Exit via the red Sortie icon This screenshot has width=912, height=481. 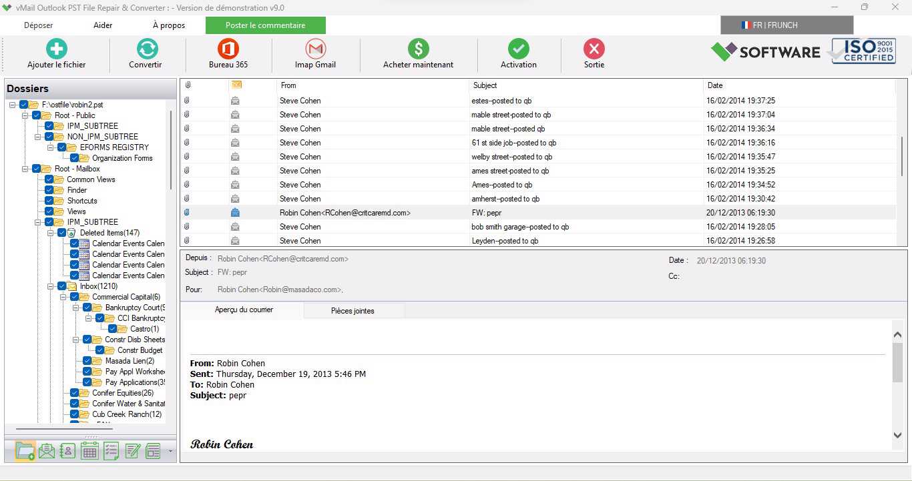tap(594, 49)
